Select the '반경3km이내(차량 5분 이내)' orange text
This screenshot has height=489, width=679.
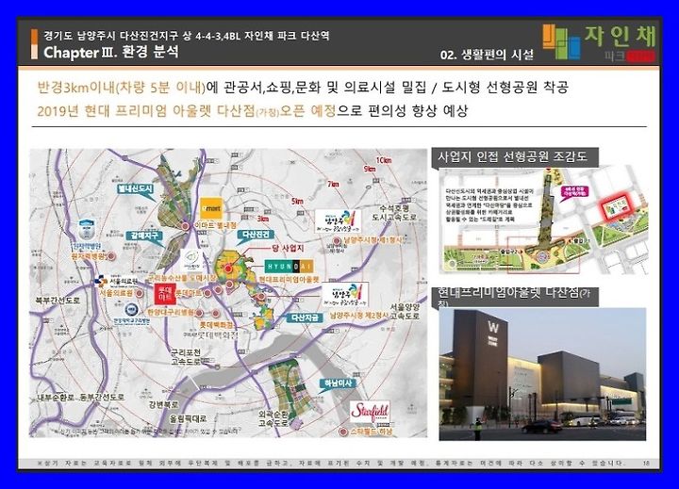[x=121, y=88]
